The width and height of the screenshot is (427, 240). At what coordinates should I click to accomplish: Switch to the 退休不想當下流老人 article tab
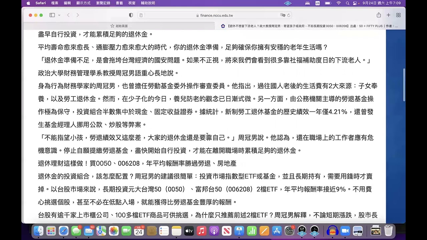(x=310, y=26)
